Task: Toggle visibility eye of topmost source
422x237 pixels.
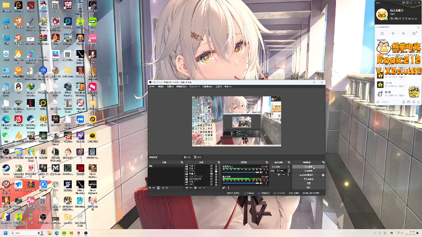Action: [x=212, y=166]
